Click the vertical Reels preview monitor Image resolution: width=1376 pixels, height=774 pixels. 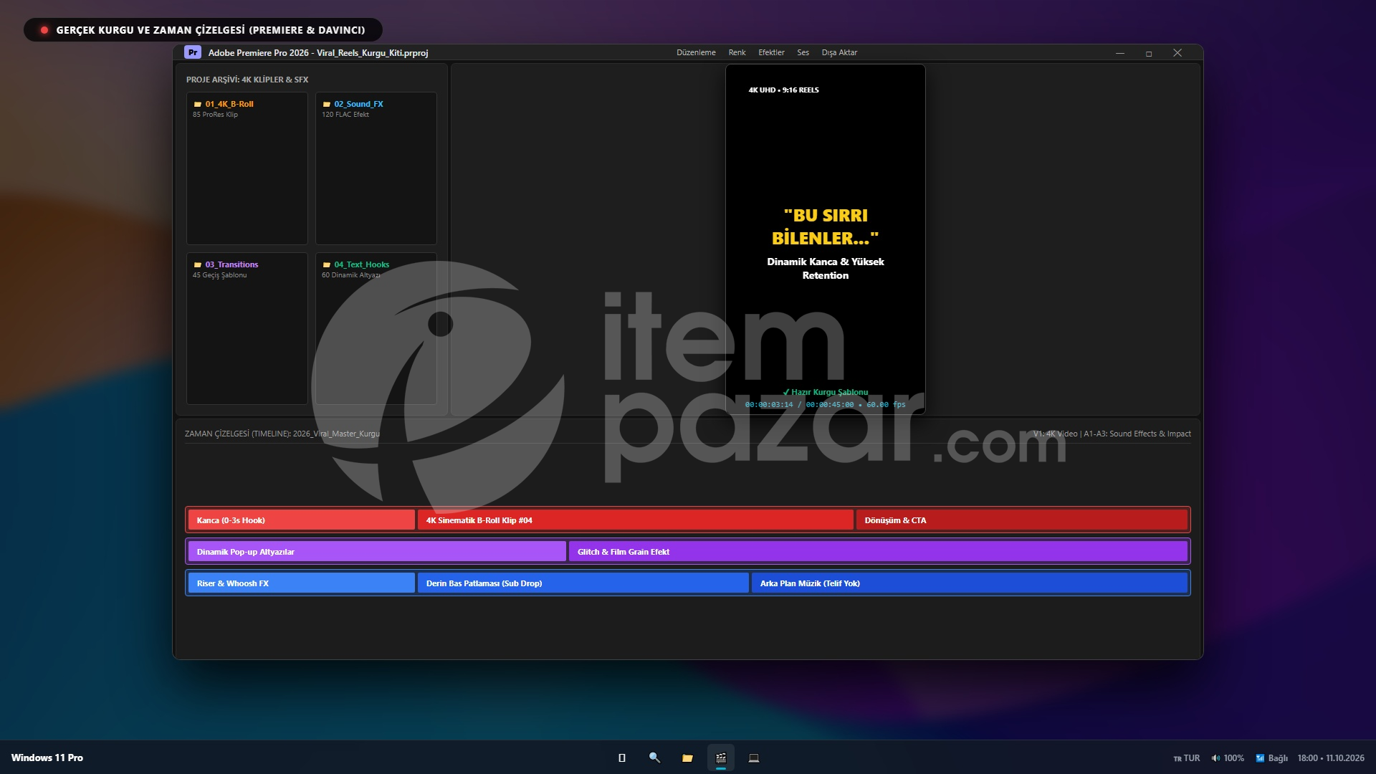click(825, 239)
